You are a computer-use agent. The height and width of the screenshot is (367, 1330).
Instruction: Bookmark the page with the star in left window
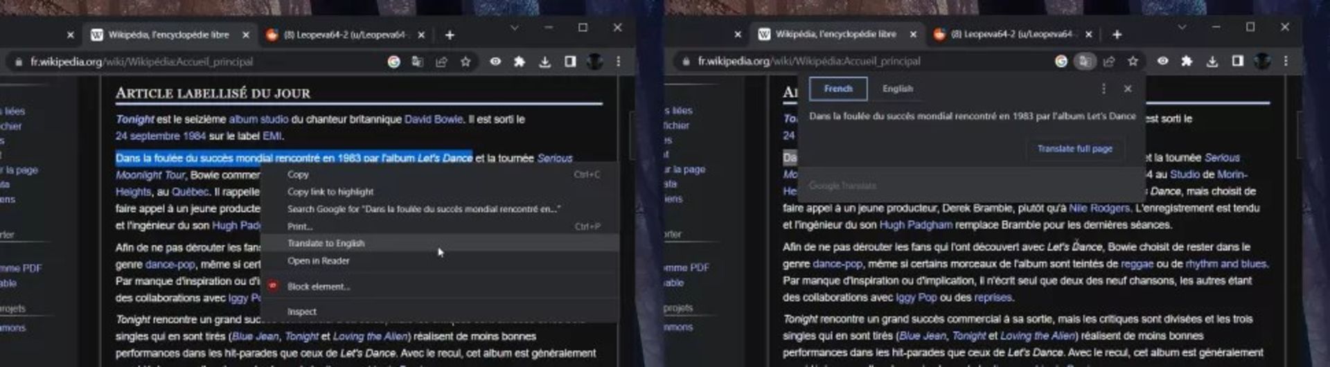click(465, 62)
